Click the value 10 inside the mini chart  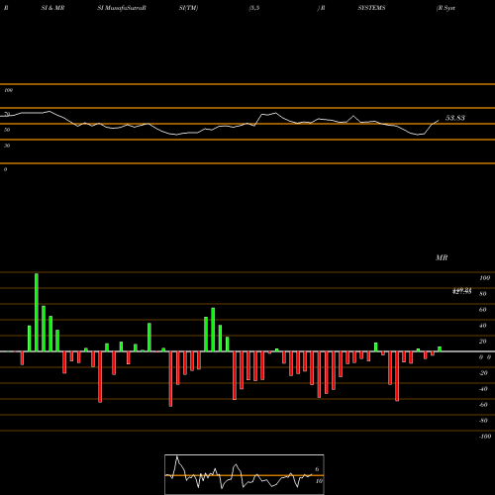319,481
